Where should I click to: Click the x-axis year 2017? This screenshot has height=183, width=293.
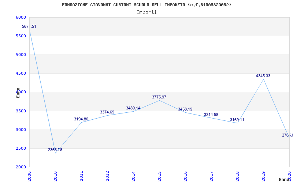[x=211, y=176]
